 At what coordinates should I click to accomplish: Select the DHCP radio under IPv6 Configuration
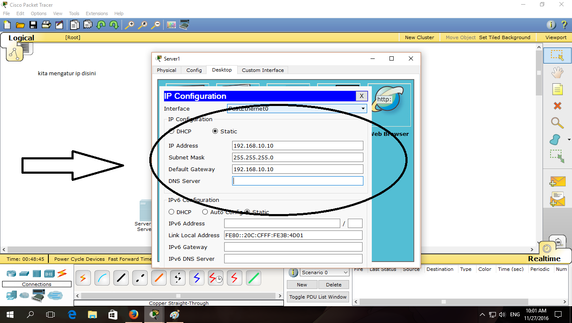(x=172, y=212)
